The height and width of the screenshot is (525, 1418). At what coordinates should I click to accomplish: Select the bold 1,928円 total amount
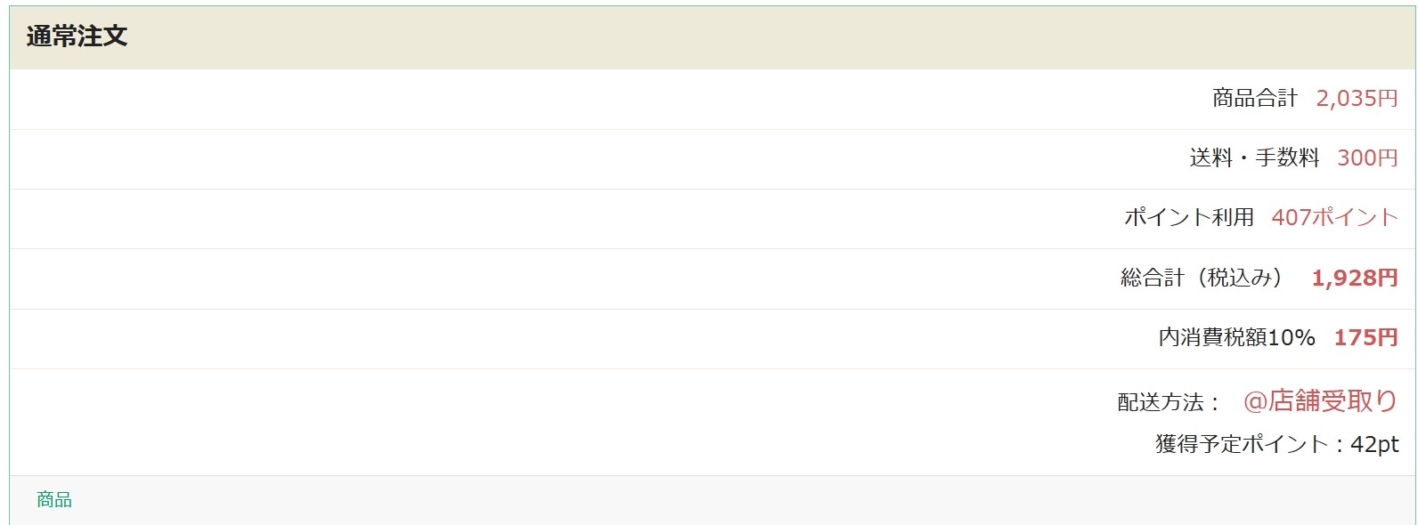point(1354,278)
